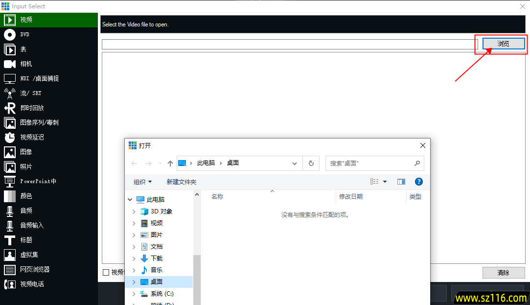Open the 组织 dropdown menu
This screenshot has height=305, width=530.
point(142,181)
